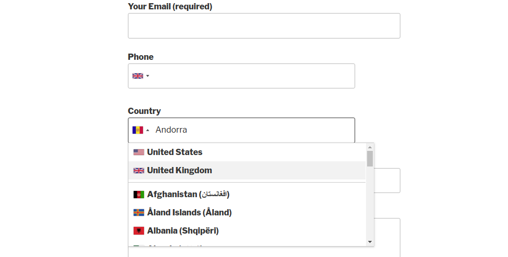The height and width of the screenshot is (257, 508).
Task: Click the UK flag in Phone field
Action: point(137,76)
